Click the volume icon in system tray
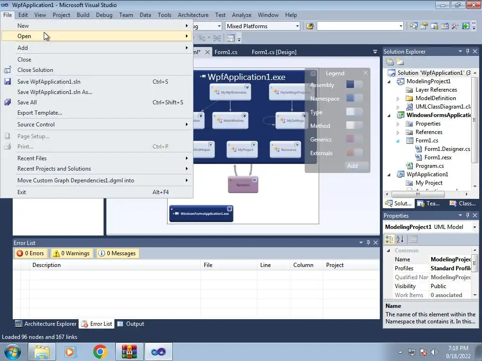This screenshot has width=482, height=361. 434,352
